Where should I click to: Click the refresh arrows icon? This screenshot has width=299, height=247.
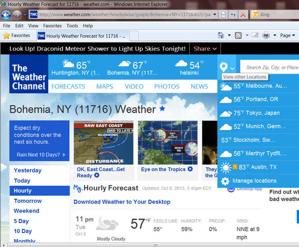coord(233,14)
